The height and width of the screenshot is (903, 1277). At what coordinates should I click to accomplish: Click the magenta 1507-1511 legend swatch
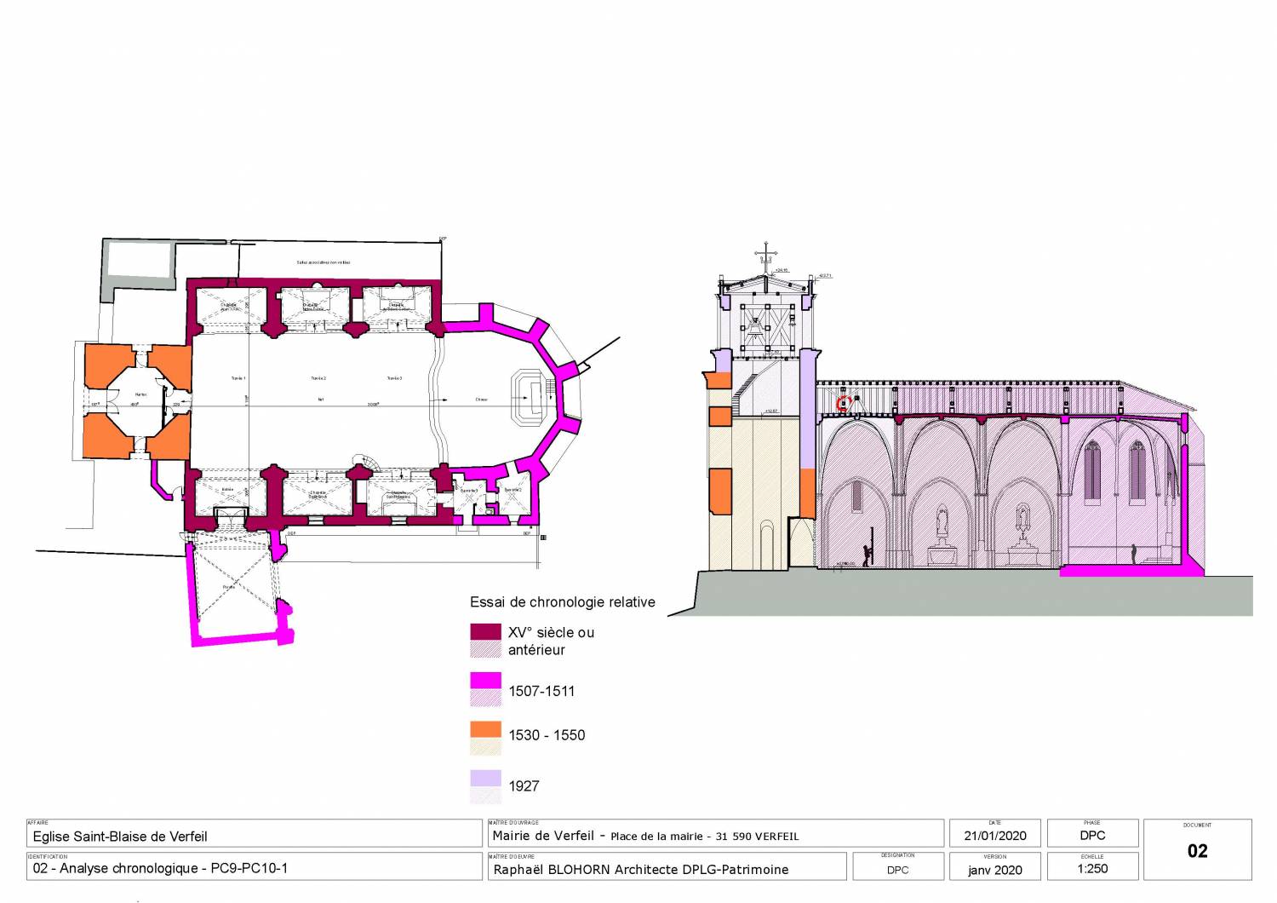[x=485, y=680]
